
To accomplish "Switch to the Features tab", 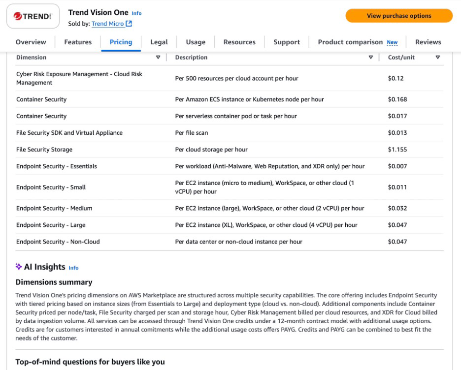I will click(x=78, y=42).
